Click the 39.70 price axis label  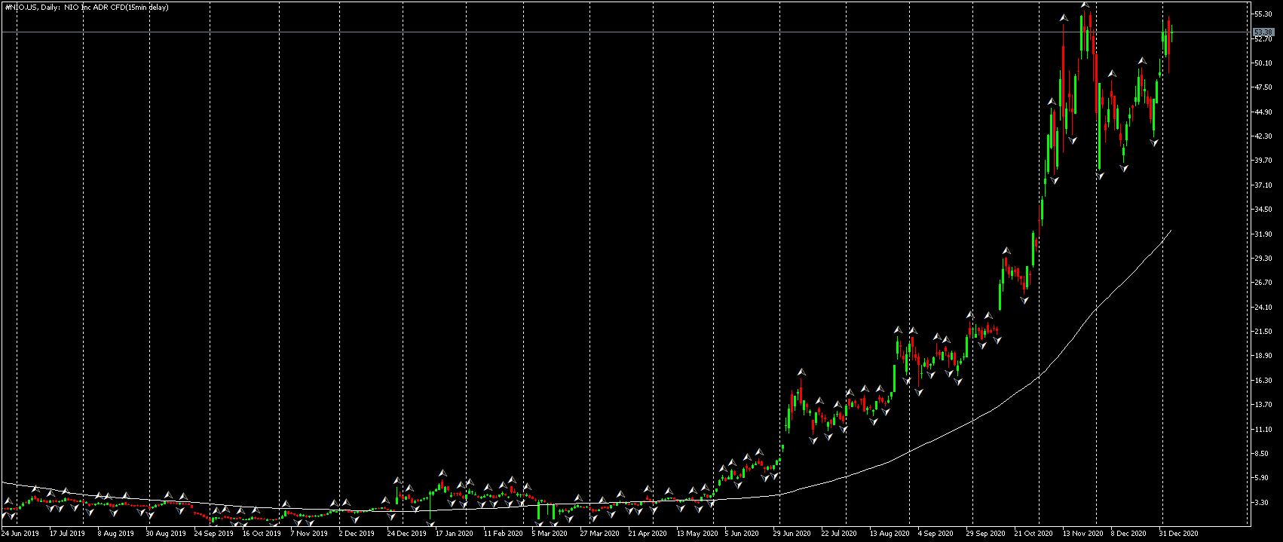[1263, 161]
